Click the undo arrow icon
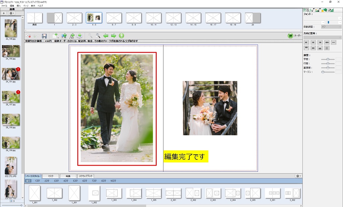This screenshot has width=343, height=207. pyautogui.click(x=28, y=36)
